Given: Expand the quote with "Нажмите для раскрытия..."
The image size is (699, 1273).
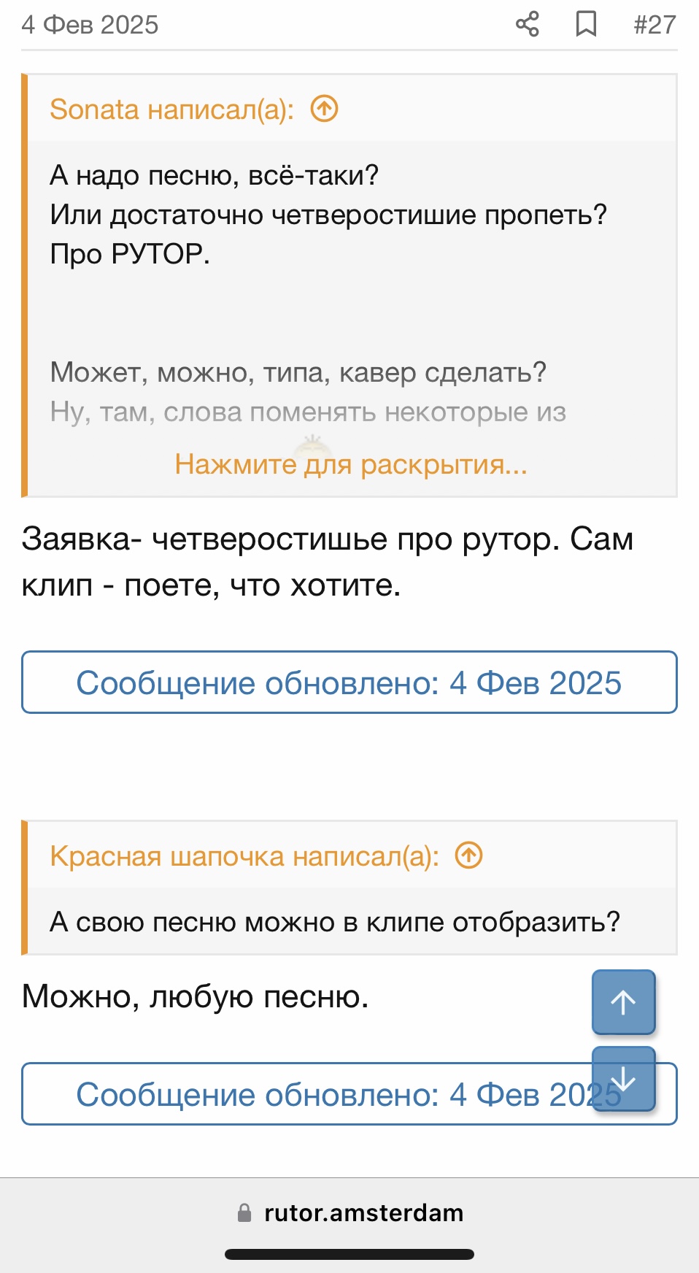Looking at the screenshot, I should tap(351, 464).
